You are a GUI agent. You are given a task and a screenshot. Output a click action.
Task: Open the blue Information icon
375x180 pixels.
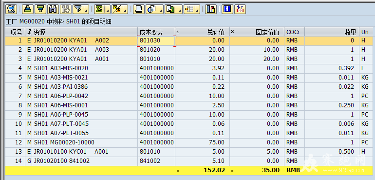[227, 9]
